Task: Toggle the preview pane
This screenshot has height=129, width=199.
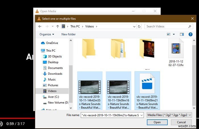Action: click(182, 34)
